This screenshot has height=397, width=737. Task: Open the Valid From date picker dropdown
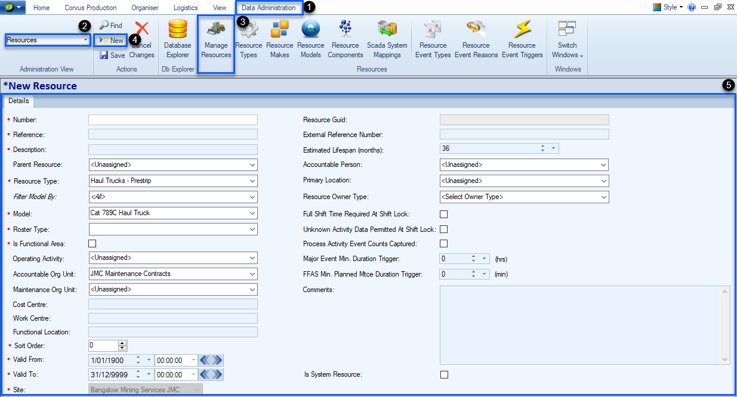(149, 360)
